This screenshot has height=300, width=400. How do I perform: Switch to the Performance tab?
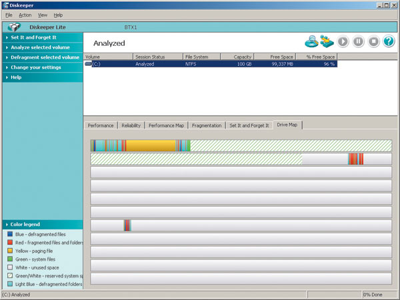pyautogui.click(x=101, y=126)
